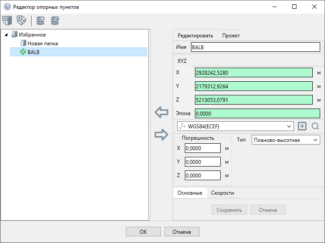Viewport: 325px width, 243px height.
Task: Select the Новая папка folder in tree
Action: 43,44
